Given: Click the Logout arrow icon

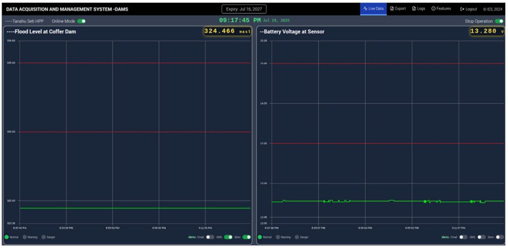Looking at the screenshot, I should [462, 9].
